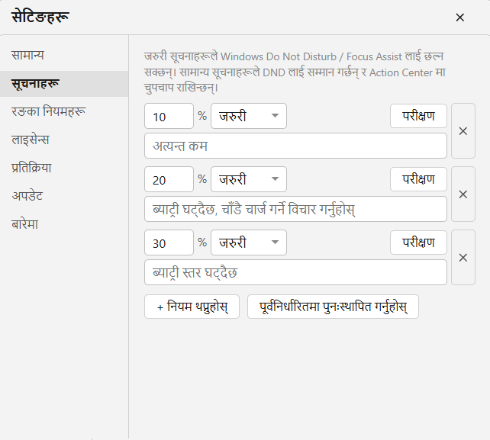This screenshot has width=490, height=440.
Task: Show the बारेमा page
Action: click(64, 224)
